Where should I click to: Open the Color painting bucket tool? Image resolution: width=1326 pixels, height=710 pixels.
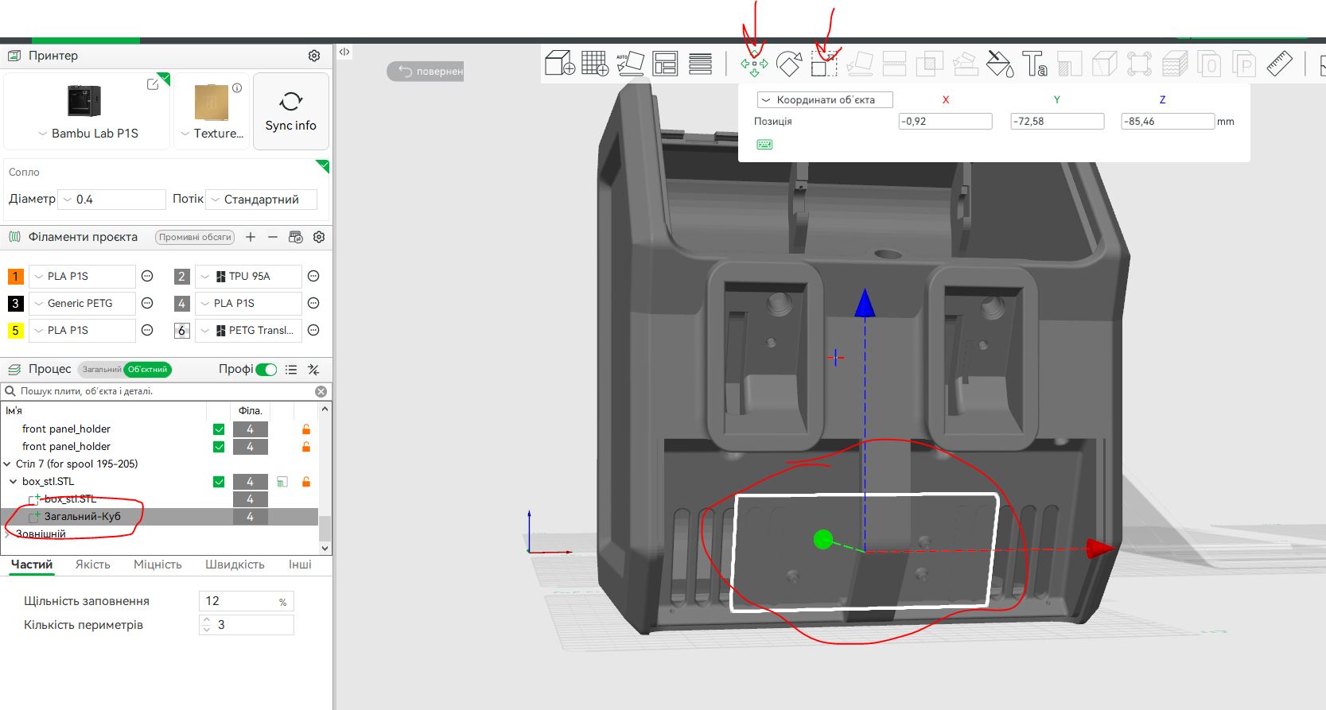pyautogui.click(x=1000, y=64)
